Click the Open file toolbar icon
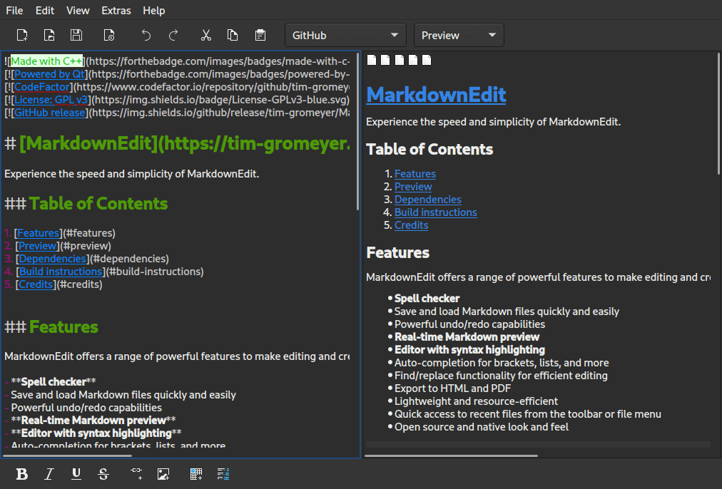This screenshot has width=722, height=489. pos(49,36)
